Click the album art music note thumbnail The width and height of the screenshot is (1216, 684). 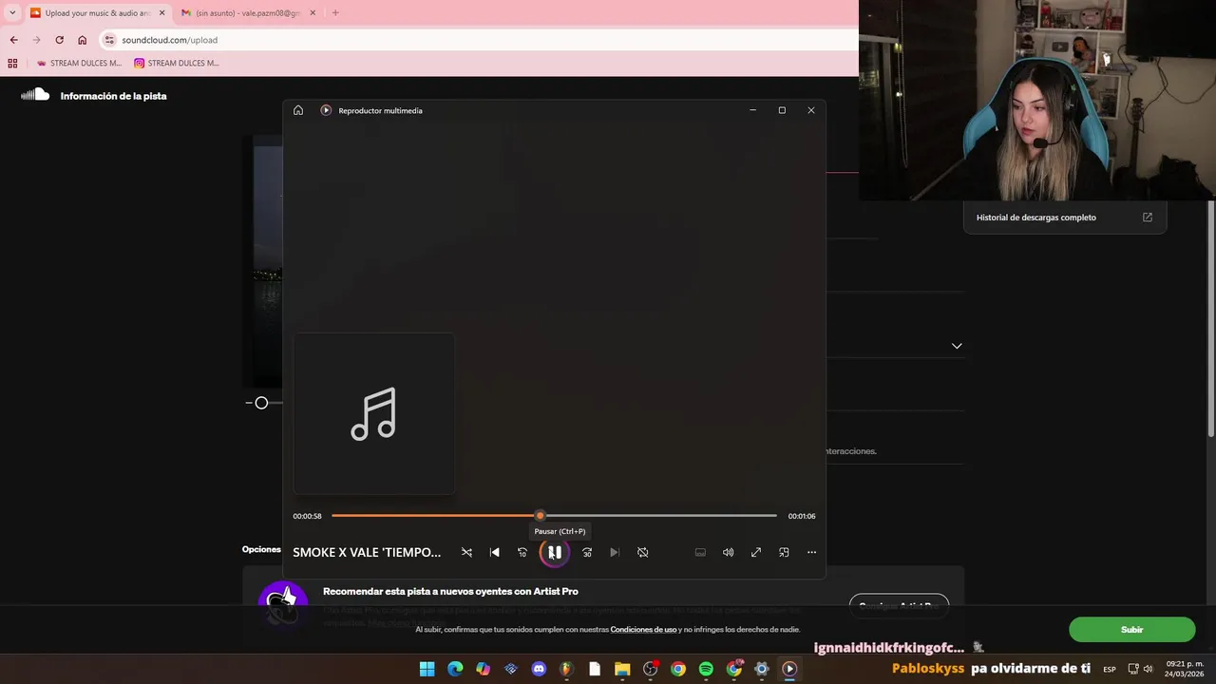tap(373, 413)
